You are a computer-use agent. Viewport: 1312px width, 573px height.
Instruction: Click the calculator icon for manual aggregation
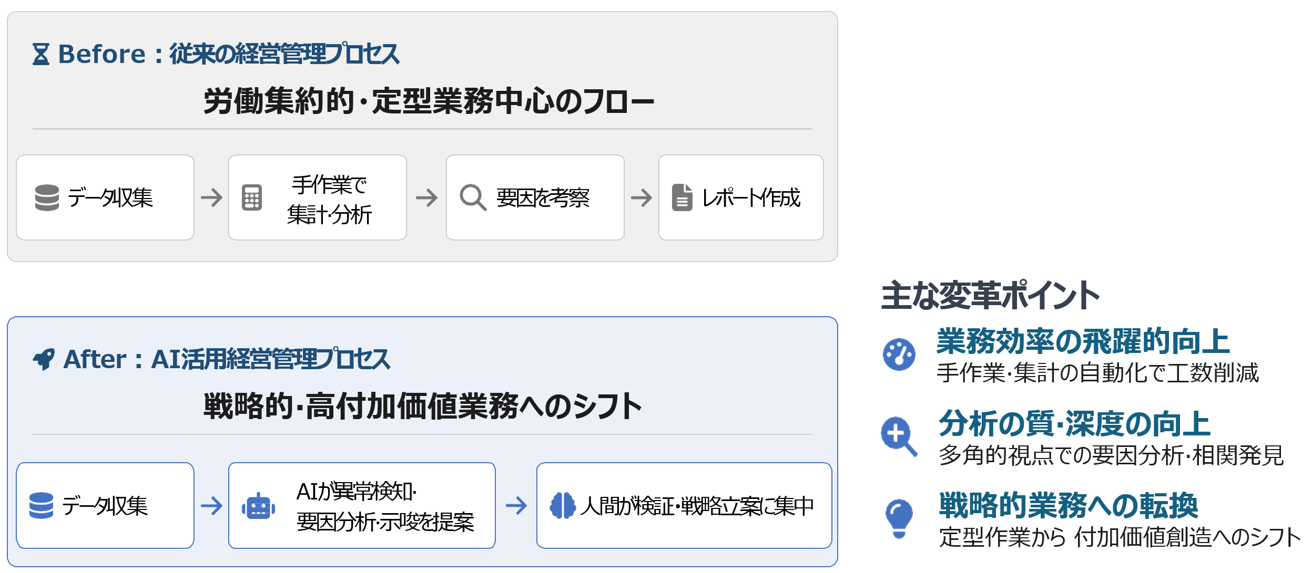click(x=252, y=197)
